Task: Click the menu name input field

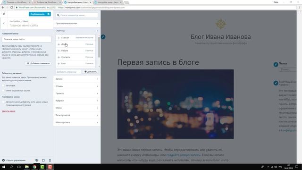Action: [26, 39]
